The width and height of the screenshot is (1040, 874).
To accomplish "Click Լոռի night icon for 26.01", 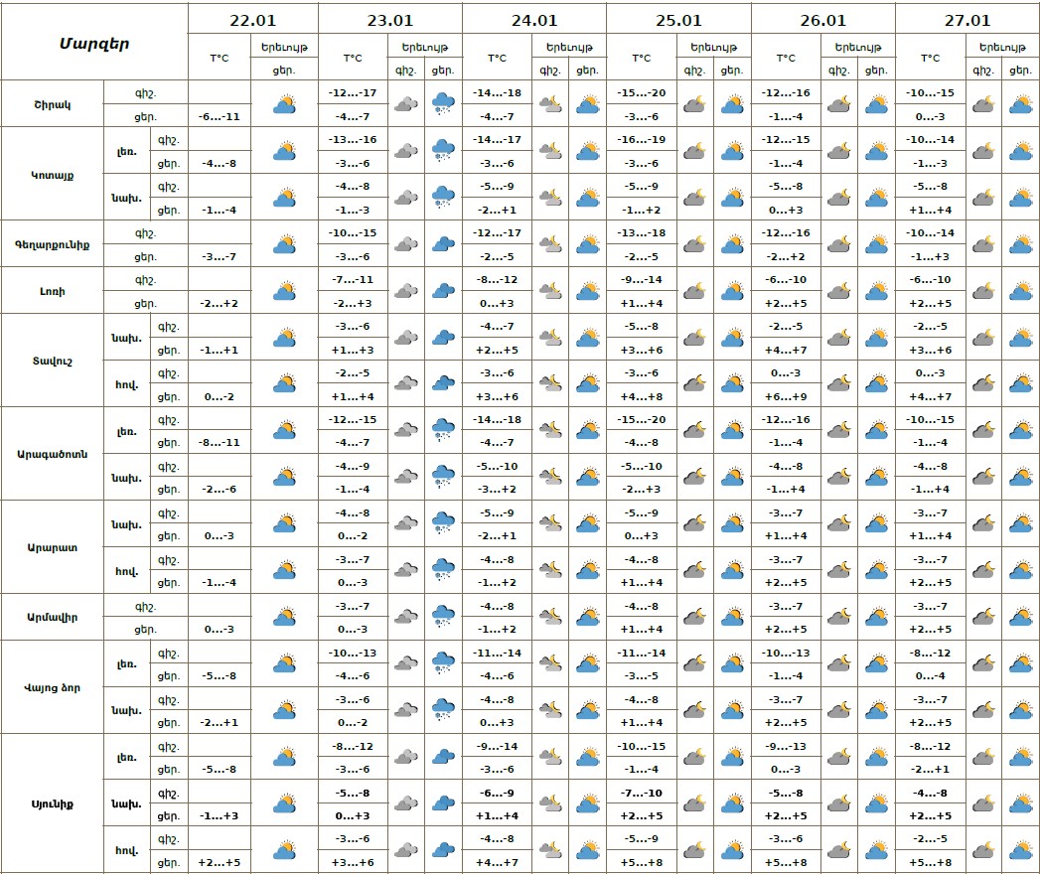I will coord(839,291).
